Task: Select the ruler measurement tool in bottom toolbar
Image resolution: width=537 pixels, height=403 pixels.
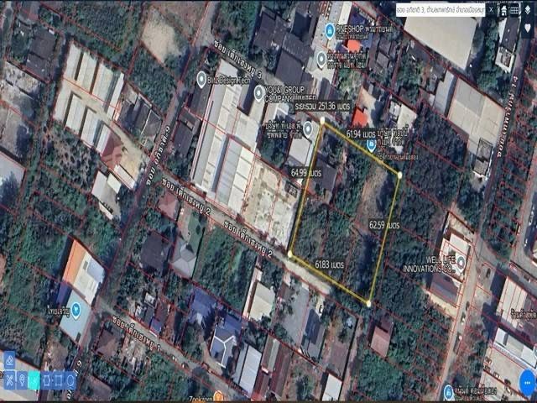Action: pos(9,380)
